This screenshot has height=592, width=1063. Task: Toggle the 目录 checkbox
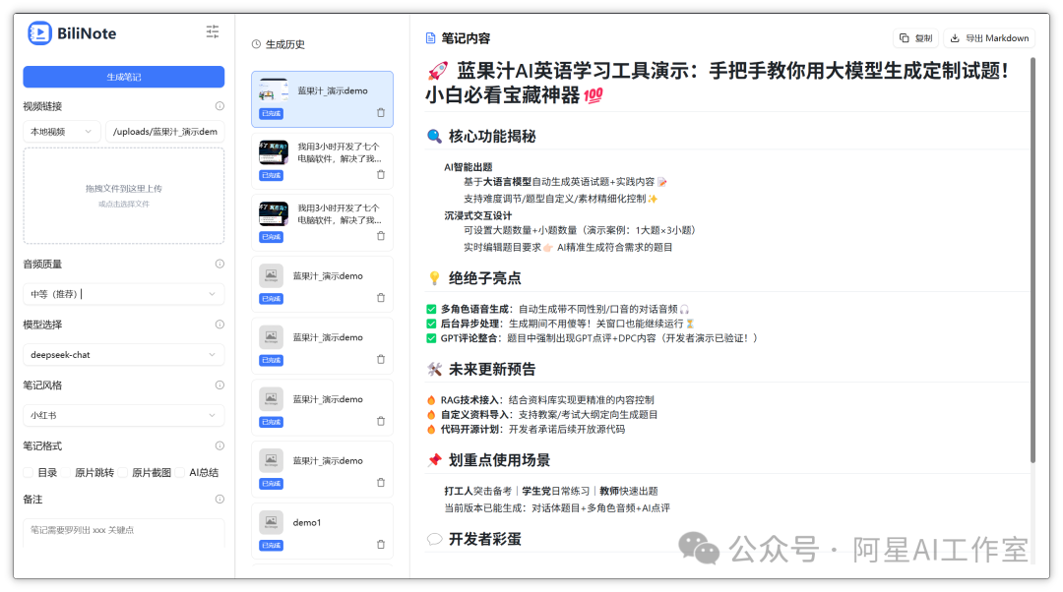coord(29,472)
